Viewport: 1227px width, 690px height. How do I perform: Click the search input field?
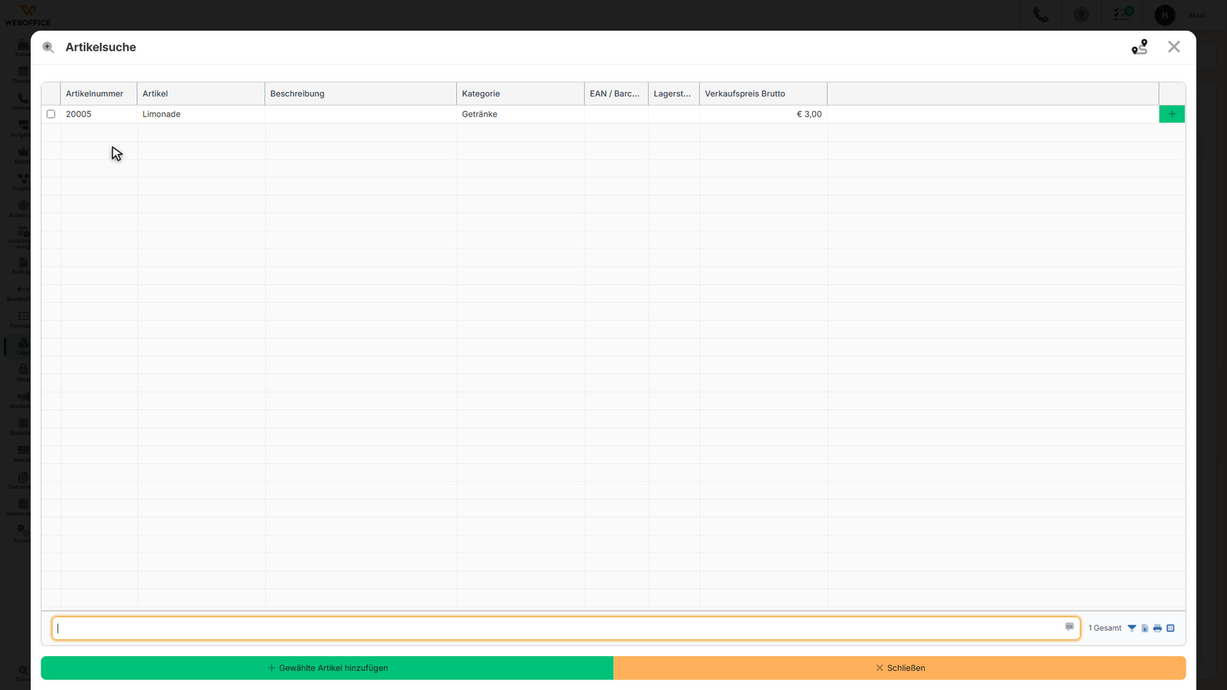click(x=566, y=629)
